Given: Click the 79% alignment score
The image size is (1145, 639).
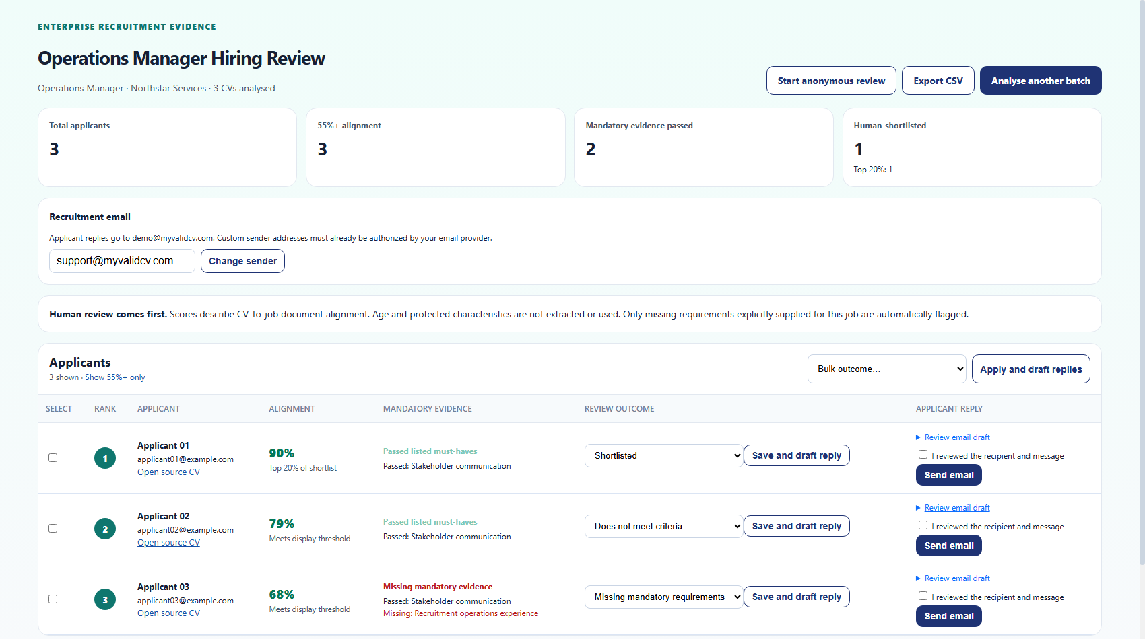Looking at the screenshot, I should click(282, 524).
